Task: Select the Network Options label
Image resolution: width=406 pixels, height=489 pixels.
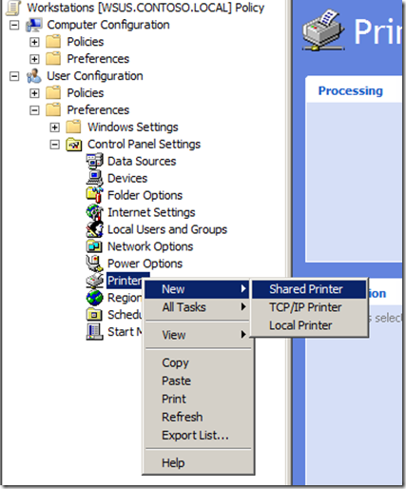Action: point(150,246)
